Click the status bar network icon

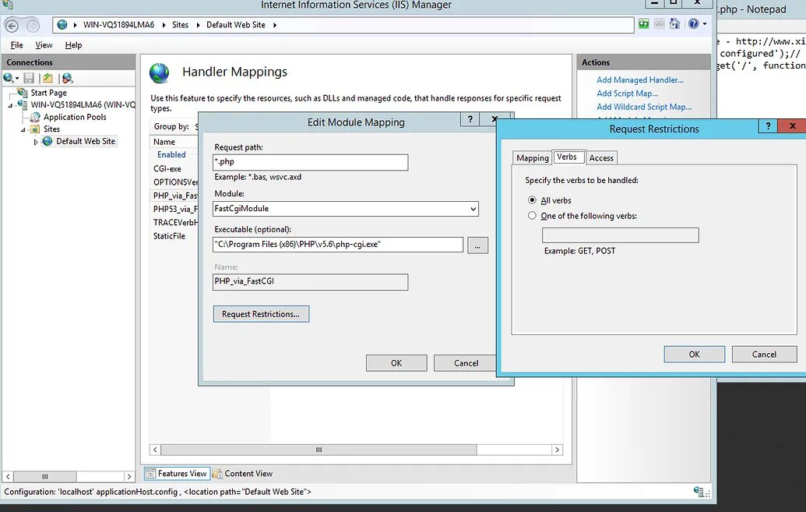699,492
